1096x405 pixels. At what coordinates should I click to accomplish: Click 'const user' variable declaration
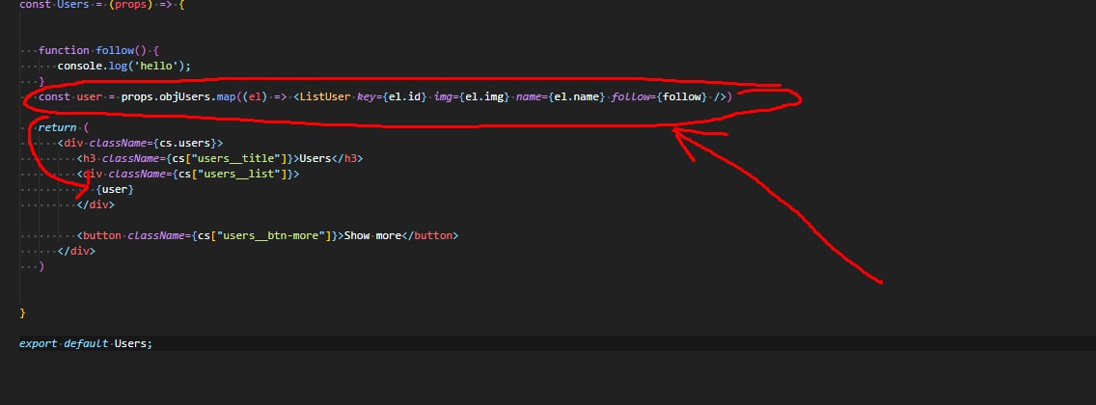point(69,96)
